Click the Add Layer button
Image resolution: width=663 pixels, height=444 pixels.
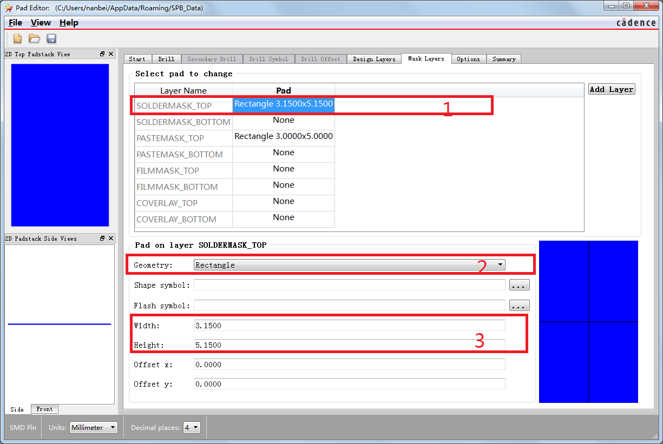coord(612,89)
